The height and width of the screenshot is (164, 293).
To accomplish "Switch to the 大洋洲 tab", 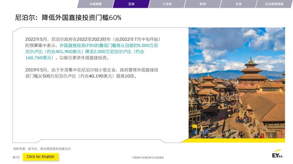I will (x=167, y=4).
